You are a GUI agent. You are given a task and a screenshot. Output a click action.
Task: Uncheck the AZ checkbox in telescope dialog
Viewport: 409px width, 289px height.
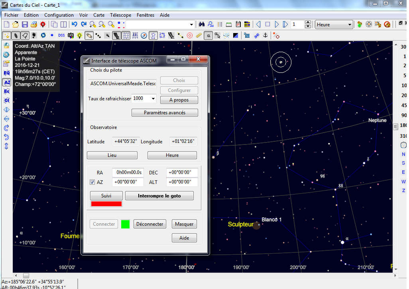click(x=91, y=182)
